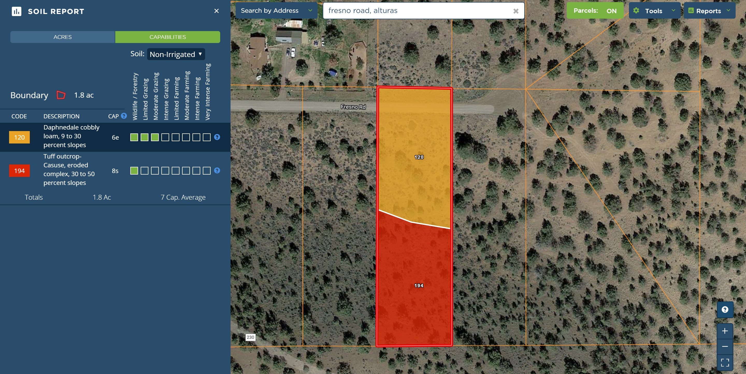Click the red Boundary polygon icon
746x374 pixels.
61,95
